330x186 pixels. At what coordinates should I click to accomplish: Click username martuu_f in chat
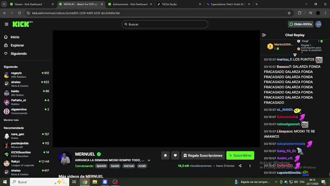point(284,59)
